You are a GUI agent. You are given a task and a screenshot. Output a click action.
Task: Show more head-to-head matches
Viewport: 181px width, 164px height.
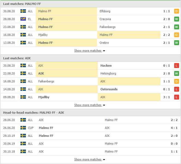click(89, 160)
